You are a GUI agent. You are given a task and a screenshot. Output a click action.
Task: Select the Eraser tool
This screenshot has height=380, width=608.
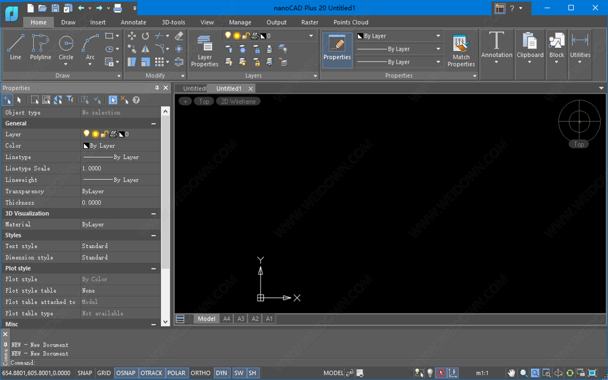(179, 36)
